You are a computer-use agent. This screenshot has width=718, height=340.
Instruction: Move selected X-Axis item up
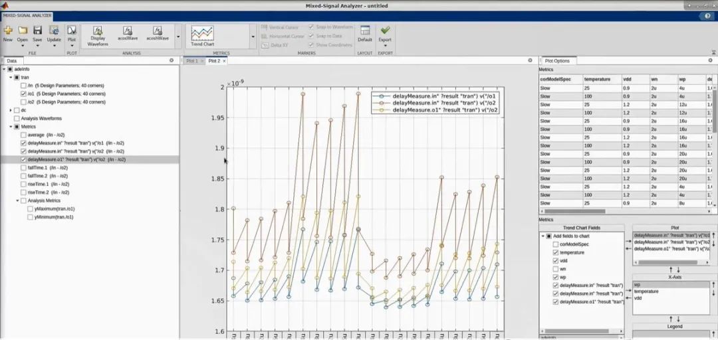pos(713,284)
